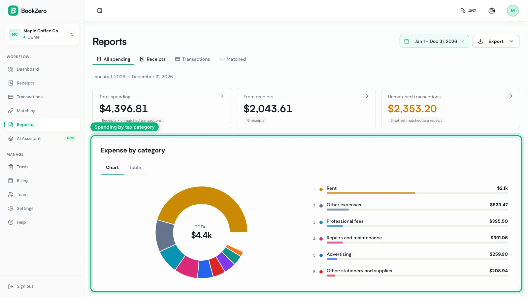528x297 pixels.
Task: Select the All spending tab
Action: [x=113, y=59]
